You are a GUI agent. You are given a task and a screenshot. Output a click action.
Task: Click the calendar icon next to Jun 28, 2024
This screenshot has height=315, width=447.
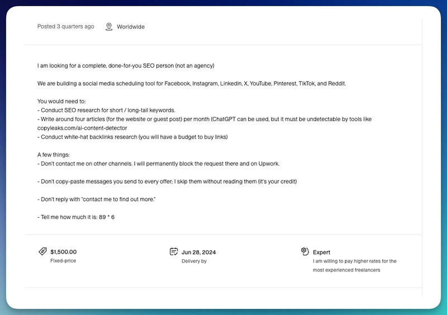[174, 251]
